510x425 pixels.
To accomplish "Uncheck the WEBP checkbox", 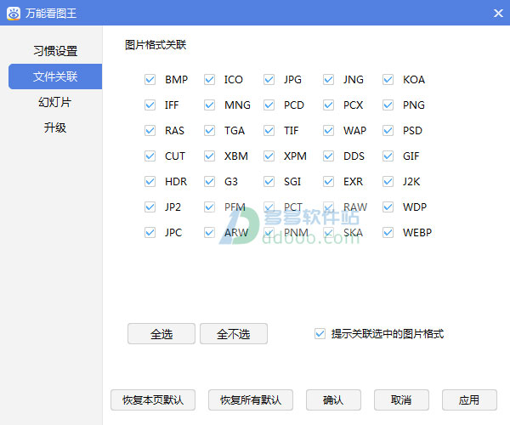I will 388,233.
